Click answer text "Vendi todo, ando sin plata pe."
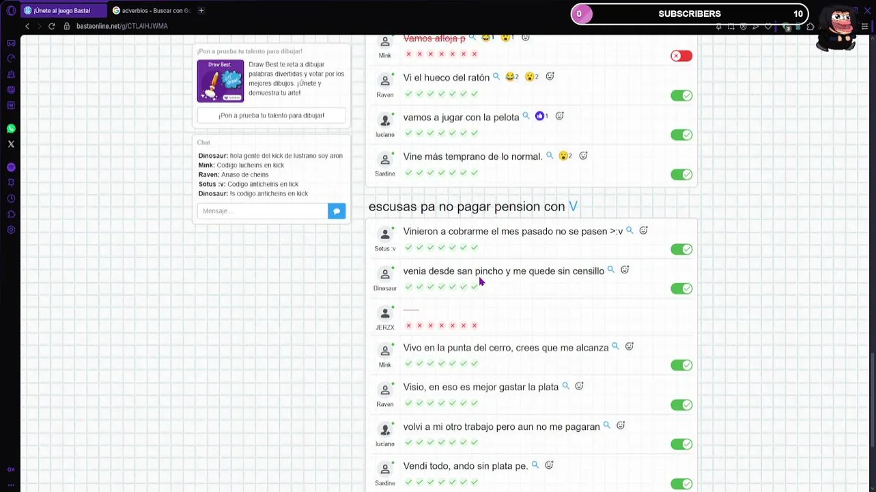 pyautogui.click(x=466, y=466)
